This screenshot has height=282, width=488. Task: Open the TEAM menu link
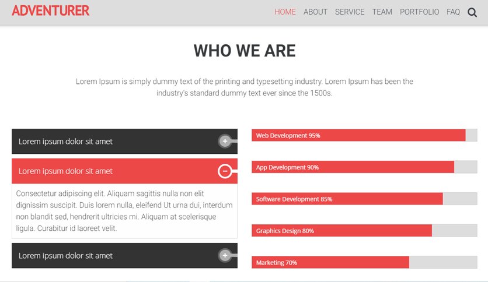[382, 12]
